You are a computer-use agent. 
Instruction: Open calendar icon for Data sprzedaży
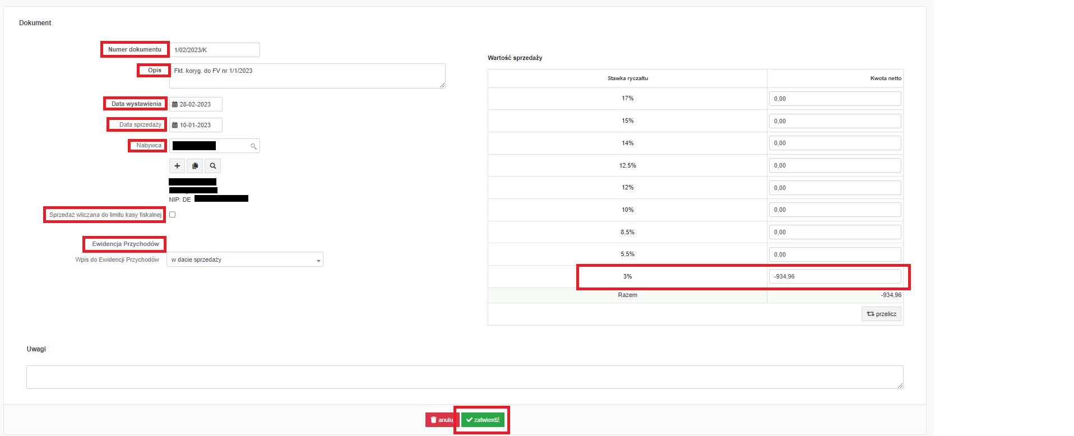pyautogui.click(x=175, y=126)
